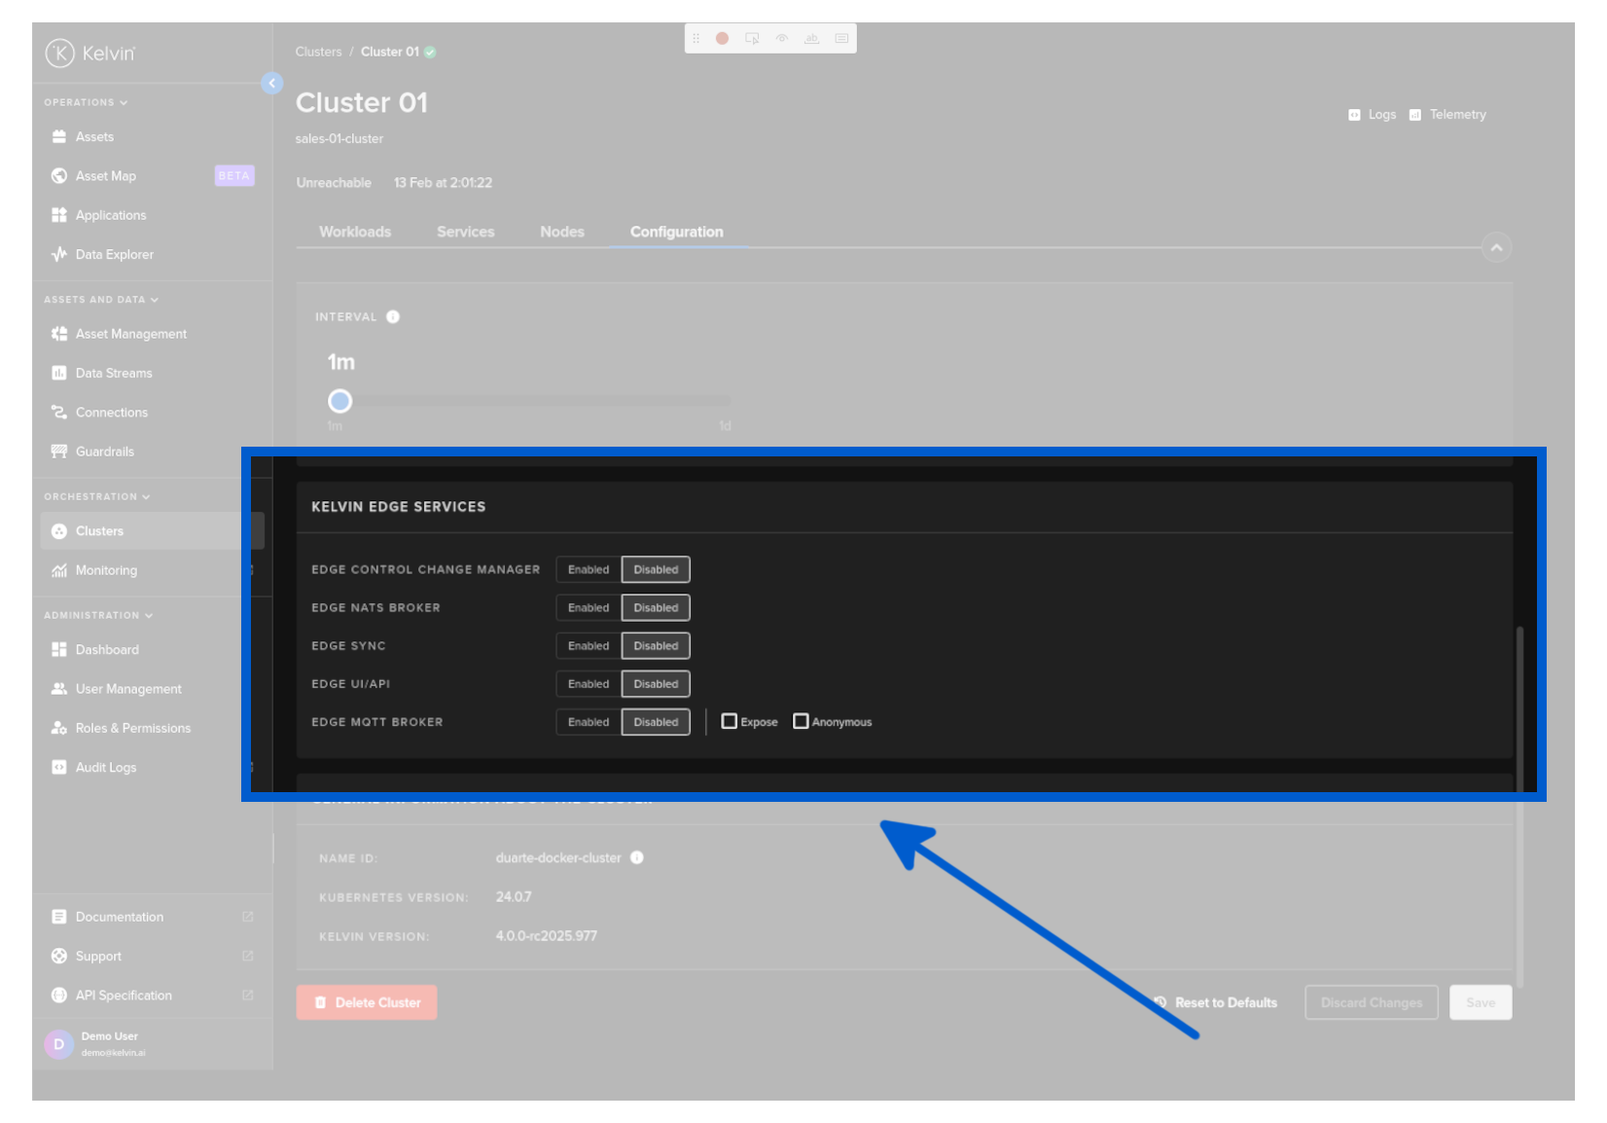The height and width of the screenshot is (1123, 1607).
Task: Switch to the Workloads tab
Action: click(355, 232)
